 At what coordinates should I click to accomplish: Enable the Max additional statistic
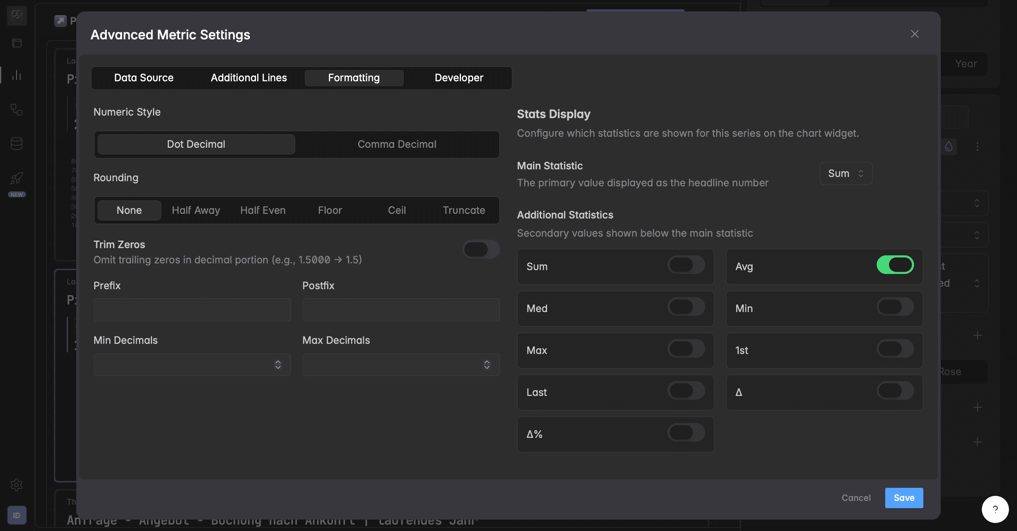coord(686,349)
